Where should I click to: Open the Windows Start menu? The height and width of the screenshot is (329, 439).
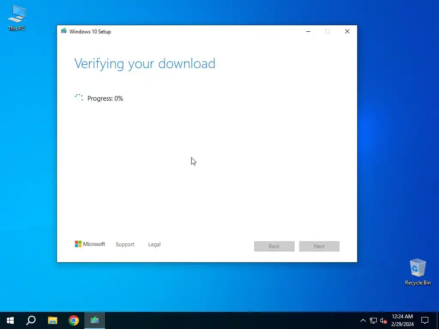10,320
